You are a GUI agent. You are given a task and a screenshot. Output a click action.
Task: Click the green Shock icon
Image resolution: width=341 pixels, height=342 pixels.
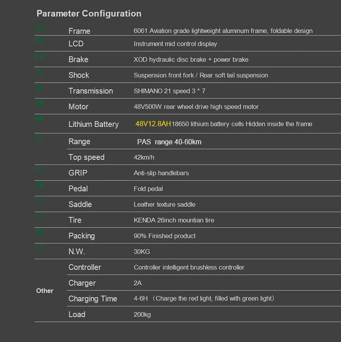pyautogui.click(x=39, y=72)
